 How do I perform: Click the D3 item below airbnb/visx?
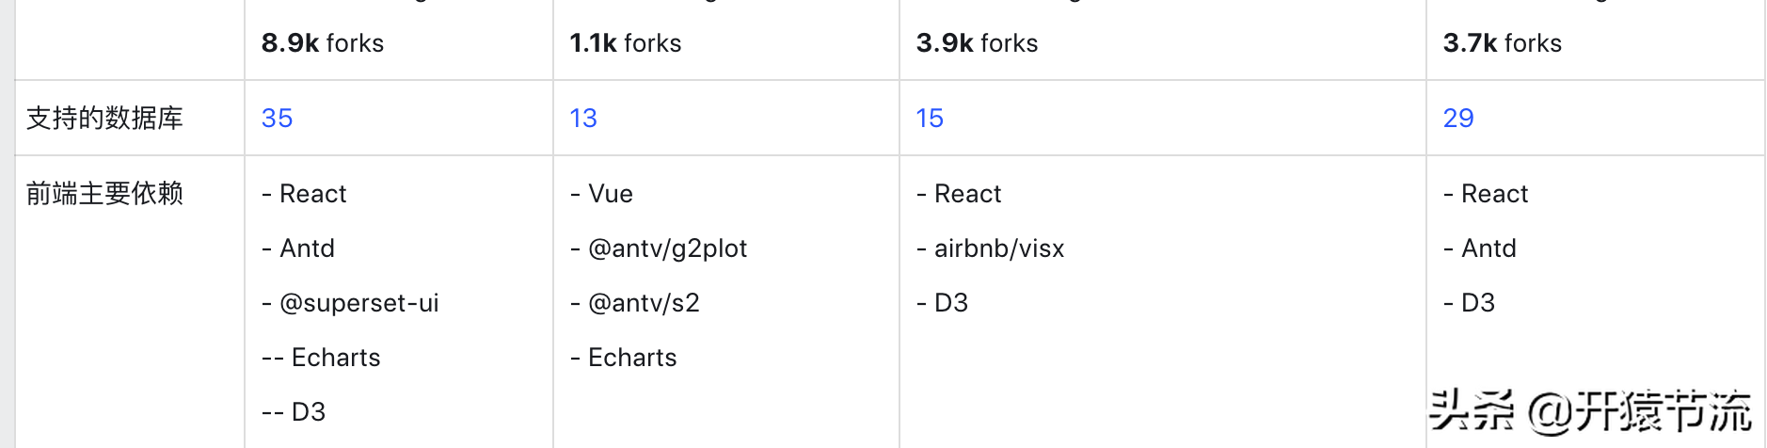[x=950, y=303]
